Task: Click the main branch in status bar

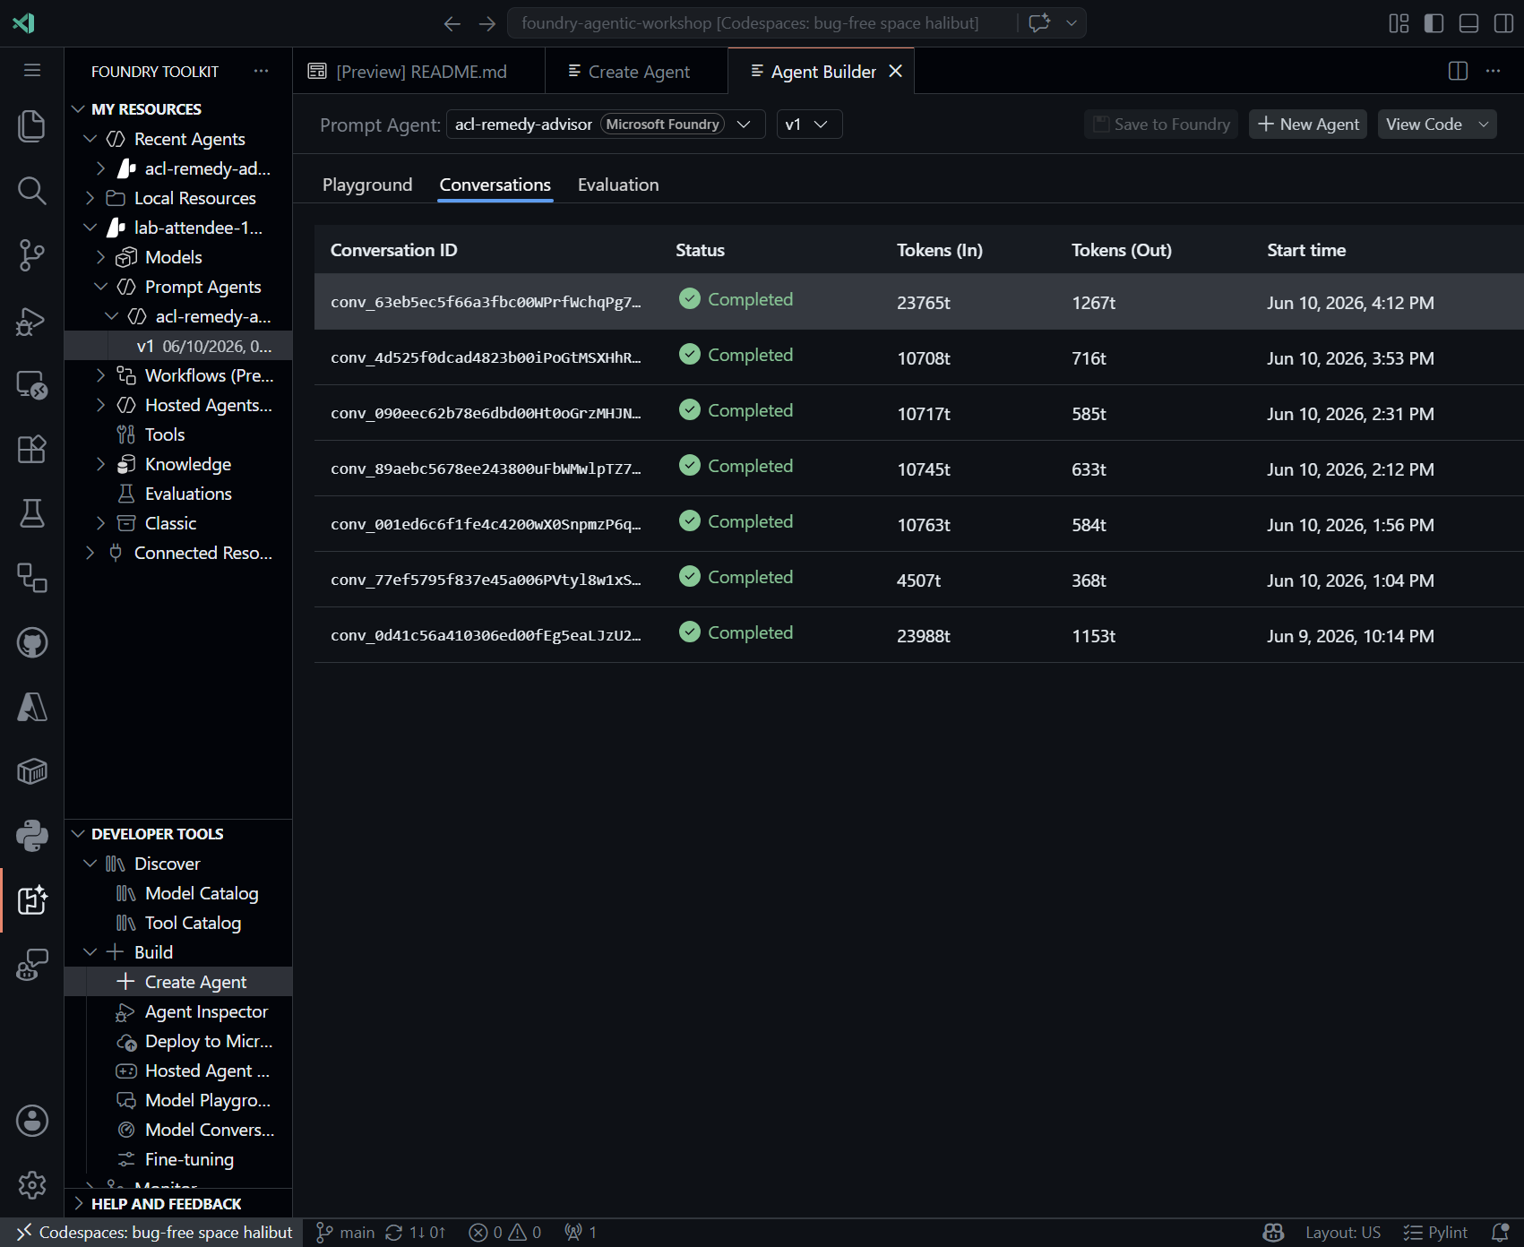Action: (x=345, y=1233)
